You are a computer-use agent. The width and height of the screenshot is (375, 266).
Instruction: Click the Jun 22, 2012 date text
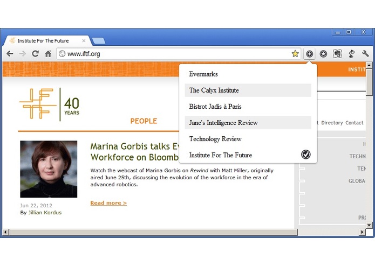[x=36, y=205]
